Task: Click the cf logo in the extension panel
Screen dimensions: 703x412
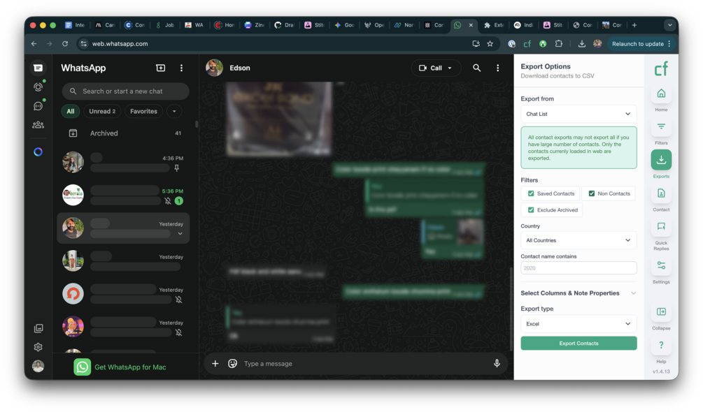Action: point(661,69)
